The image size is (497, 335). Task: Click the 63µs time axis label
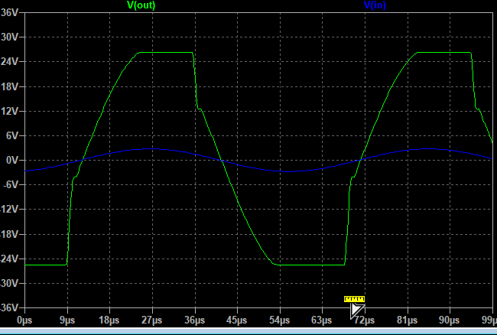click(x=322, y=320)
